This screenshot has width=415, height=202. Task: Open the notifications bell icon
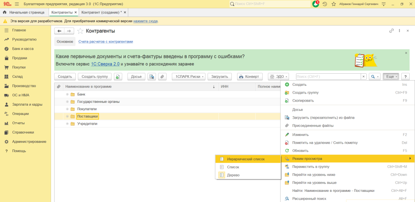[x=316, y=4]
